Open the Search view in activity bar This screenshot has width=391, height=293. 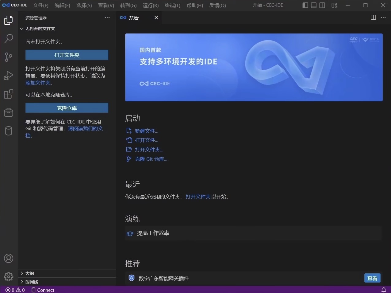click(x=9, y=39)
